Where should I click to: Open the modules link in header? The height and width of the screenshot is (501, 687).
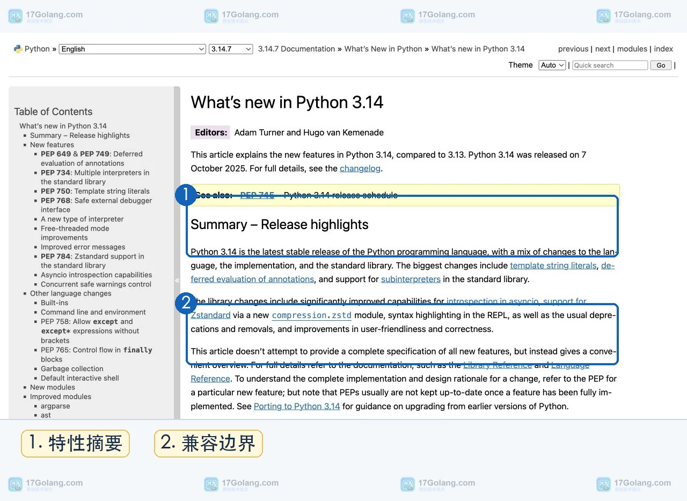(632, 49)
